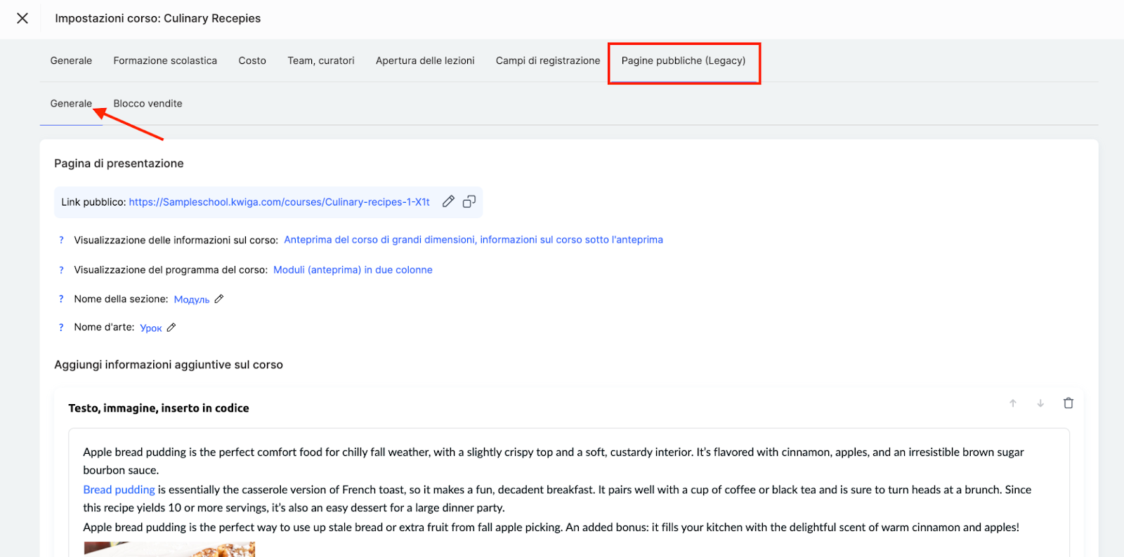
Task: Edit the public link with pencil icon
Action: point(448,202)
